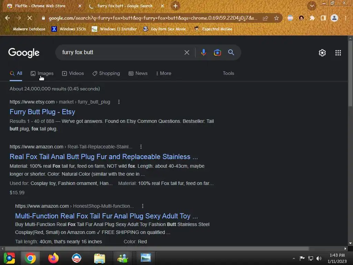
Task: Clear the Google search box
Action: point(187,52)
